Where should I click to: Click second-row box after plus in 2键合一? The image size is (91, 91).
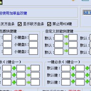tap(21, 75)
